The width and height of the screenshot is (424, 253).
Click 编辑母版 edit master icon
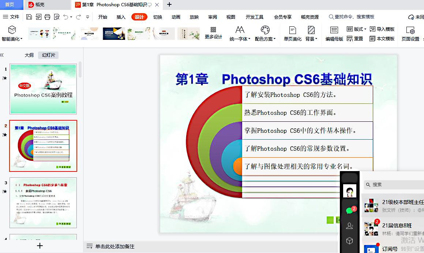click(334, 34)
